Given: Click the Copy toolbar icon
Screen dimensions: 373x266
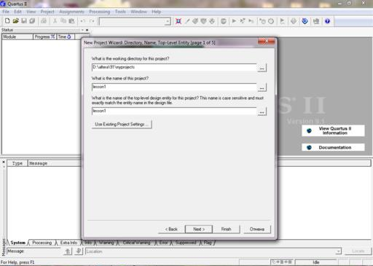Looking at the screenshot, I should 63,21.
